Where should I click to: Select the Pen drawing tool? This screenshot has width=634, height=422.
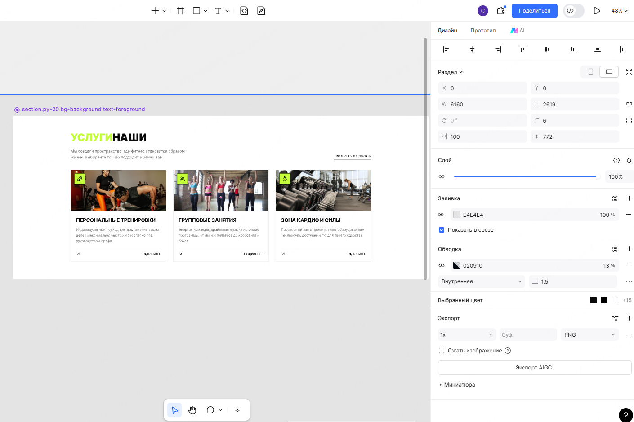pyautogui.click(x=261, y=10)
